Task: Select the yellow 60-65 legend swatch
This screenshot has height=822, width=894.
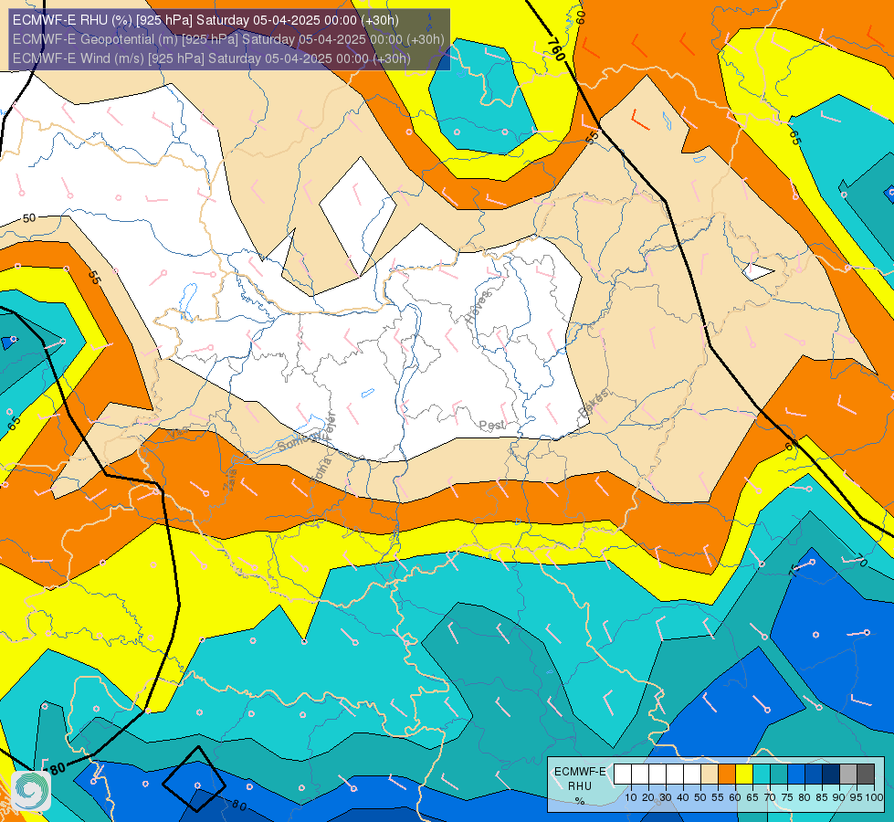Action: pyautogui.click(x=744, y=775)
